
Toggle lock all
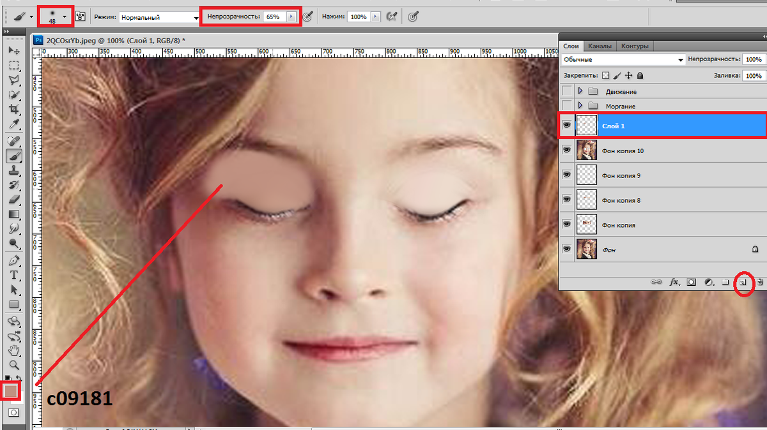[640, 75]
